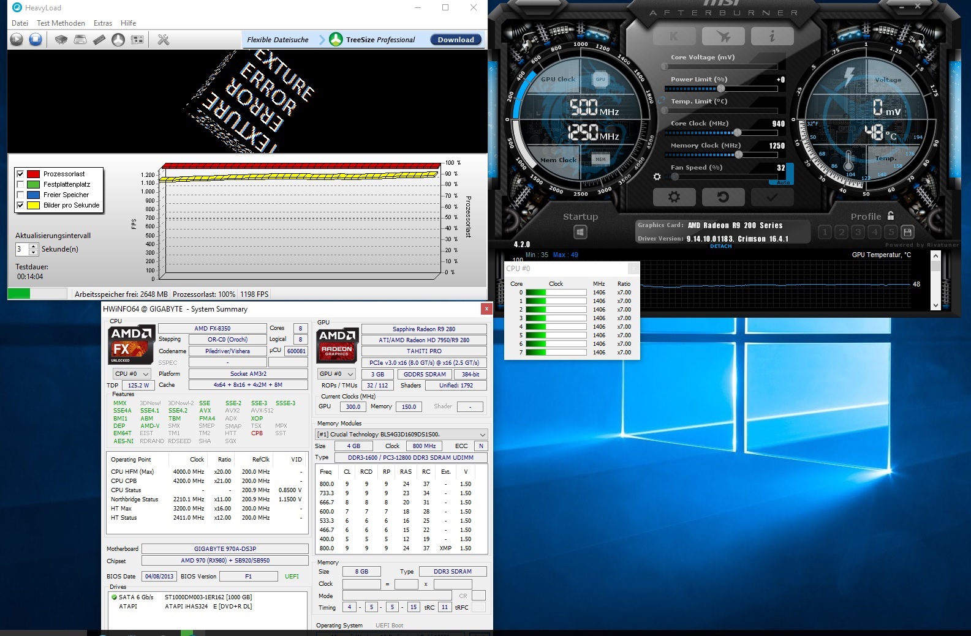
Task: Open the GPU #0 selector dropdown
Action: point(336,373)
